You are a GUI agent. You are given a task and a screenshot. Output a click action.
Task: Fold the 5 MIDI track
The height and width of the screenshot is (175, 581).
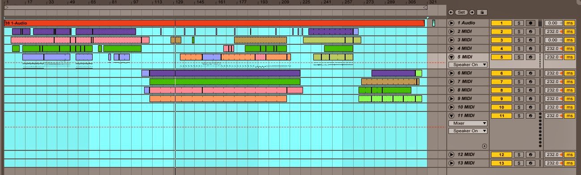click(x=452, y=57)
